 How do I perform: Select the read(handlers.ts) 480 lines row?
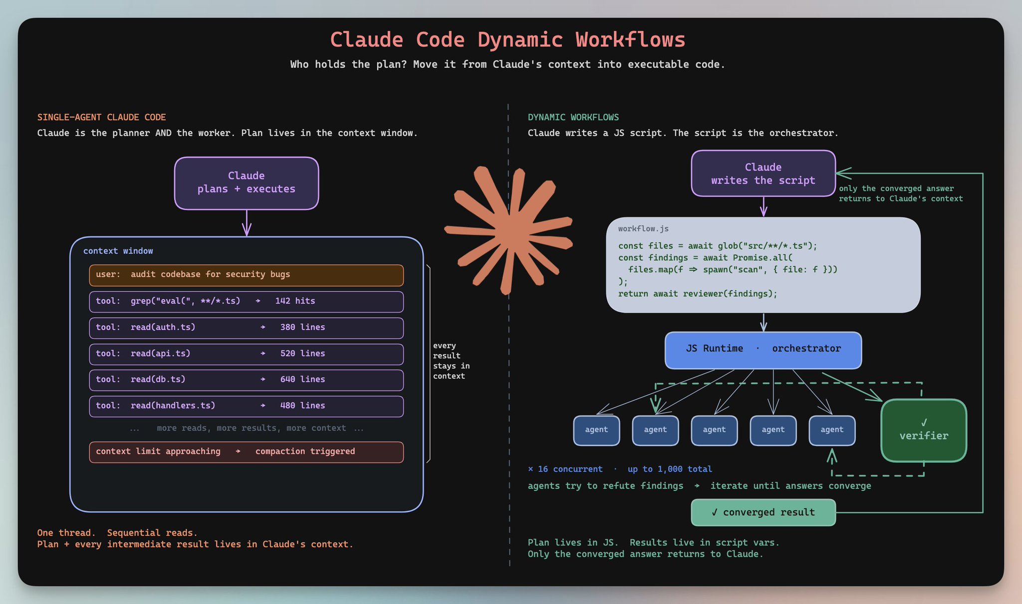tap(247, 406)
